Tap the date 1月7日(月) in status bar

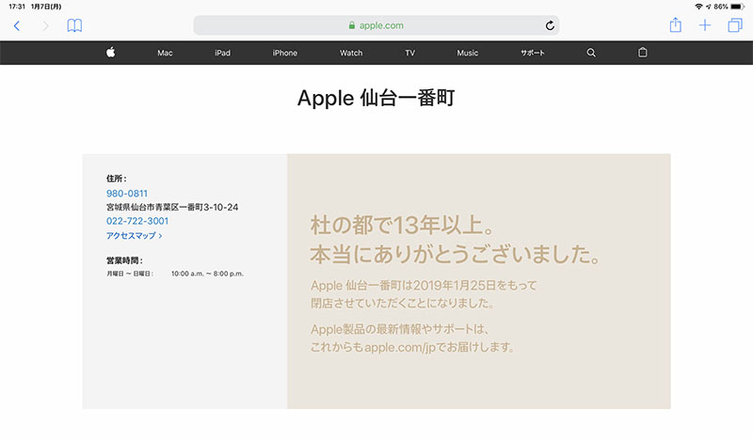point(46,7)
